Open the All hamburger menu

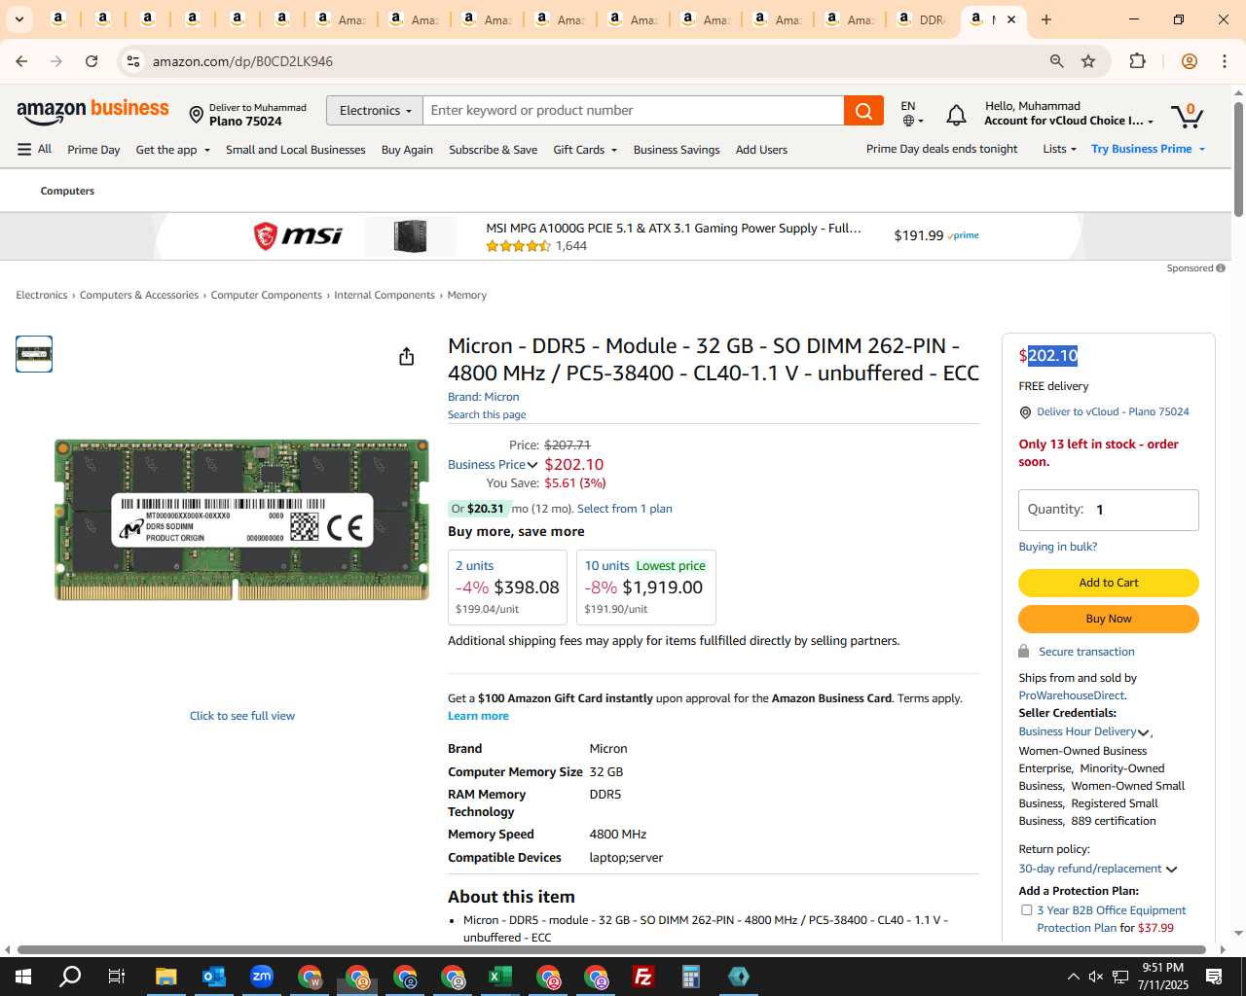pyautogui.click(x=34, y=149)
